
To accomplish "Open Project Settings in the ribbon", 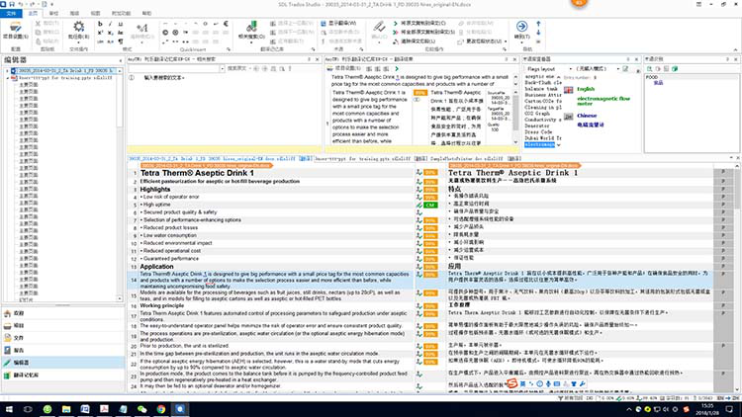I will tap(15, 30).
